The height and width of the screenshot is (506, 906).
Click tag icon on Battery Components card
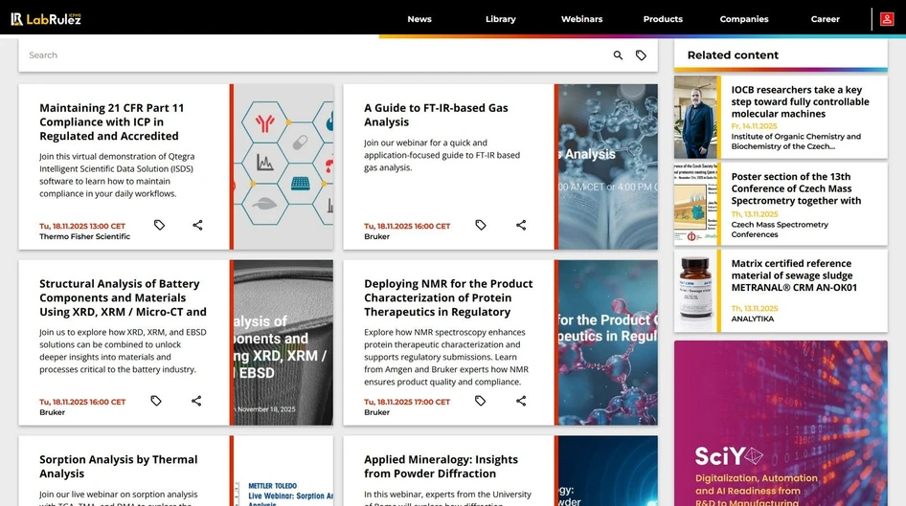156,401
